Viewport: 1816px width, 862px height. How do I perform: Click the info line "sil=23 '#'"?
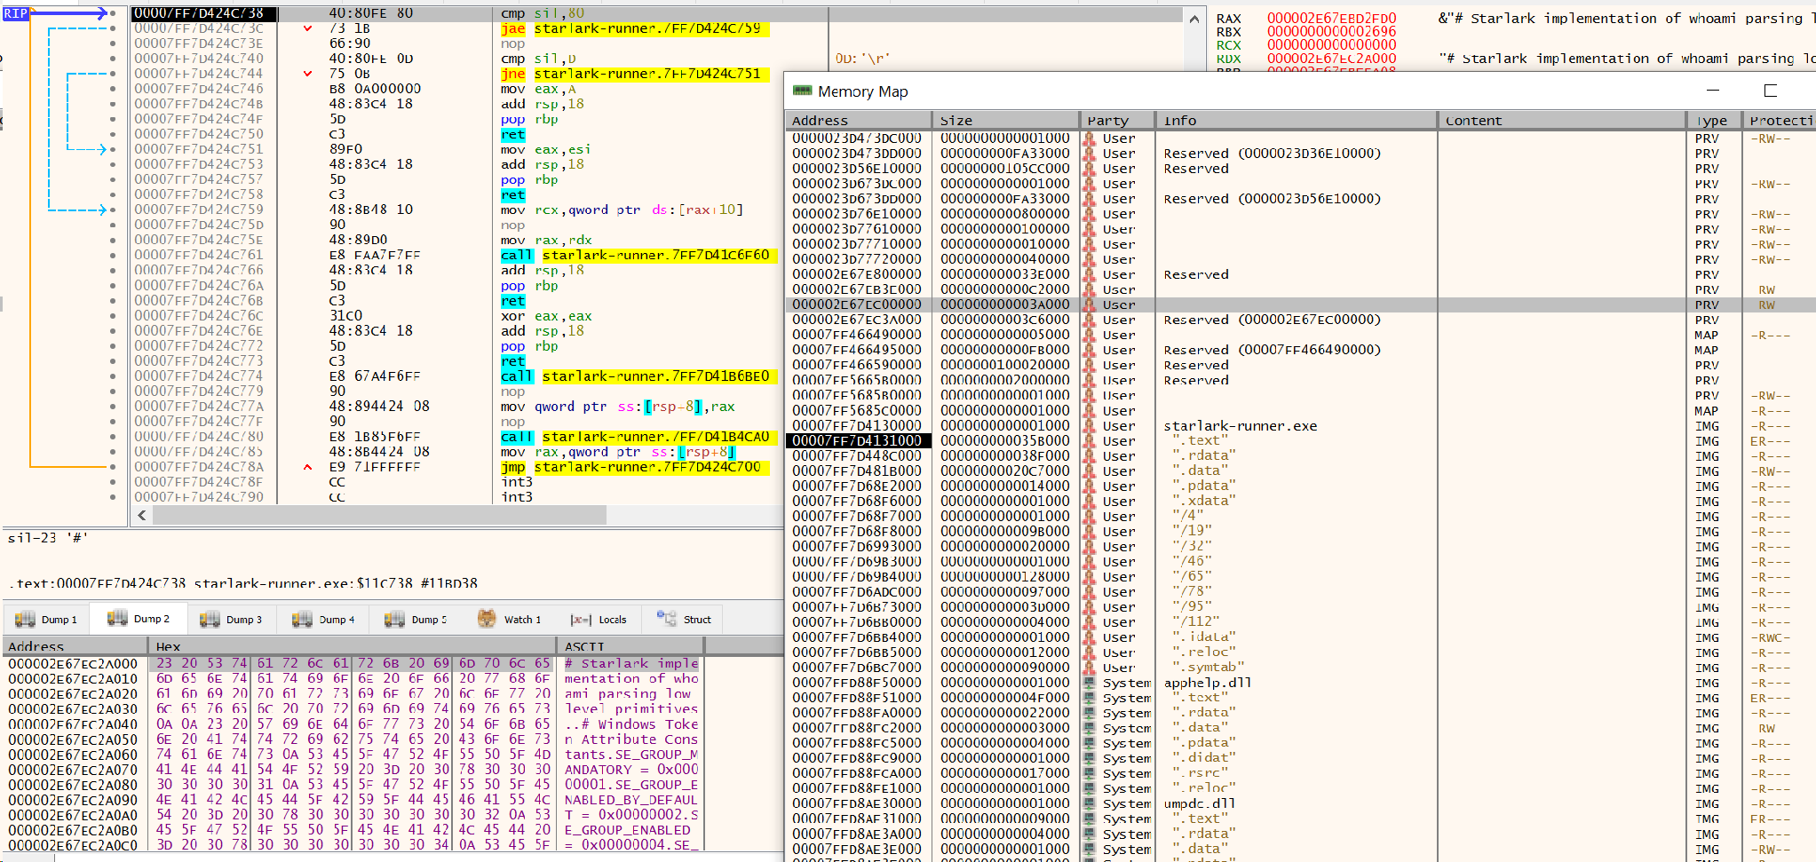click(48, 538)
